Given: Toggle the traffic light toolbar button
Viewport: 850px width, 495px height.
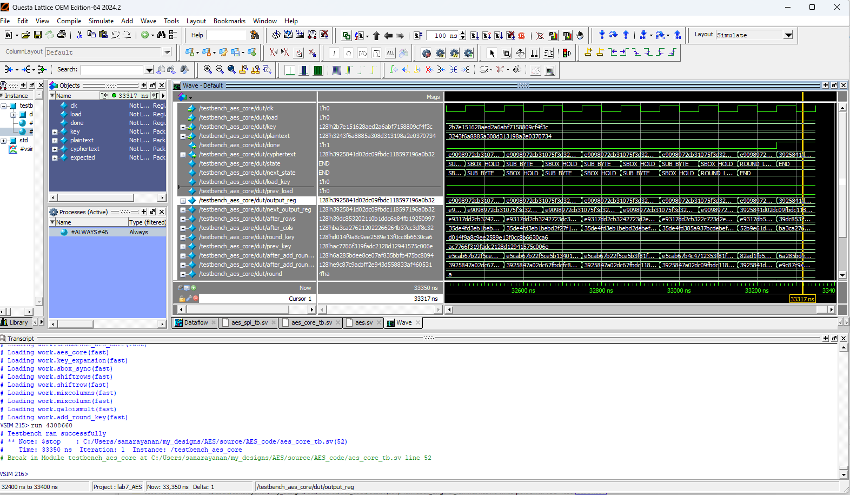Looking at the screenshot, I should coord(567,53).
